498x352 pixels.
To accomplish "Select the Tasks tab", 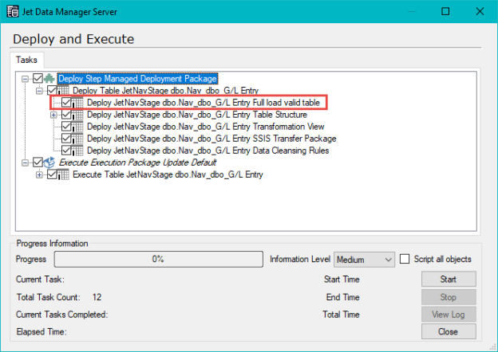I will pyautogui.click(x=26, y=60).
